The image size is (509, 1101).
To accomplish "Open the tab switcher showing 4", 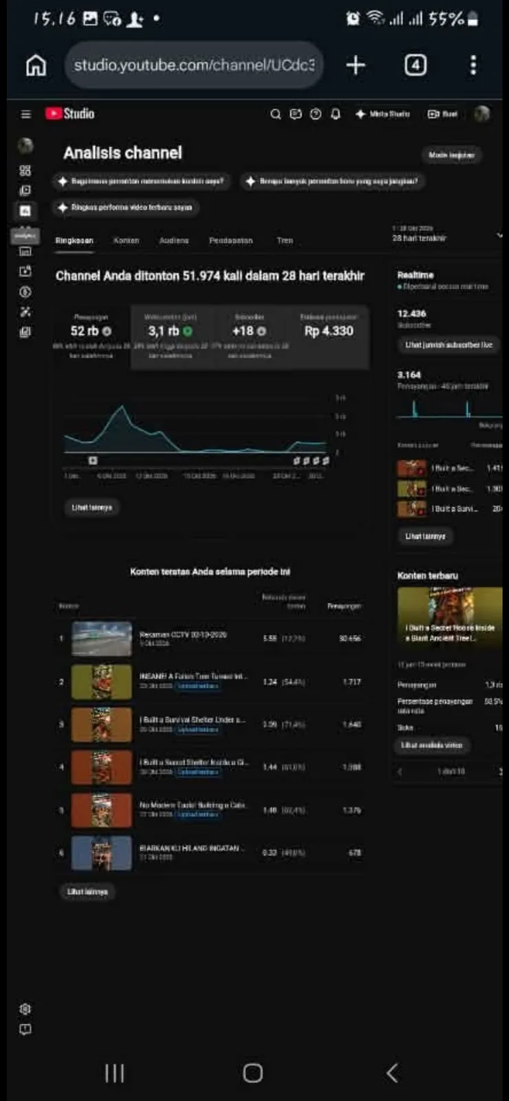I will [x=415, y=65].
